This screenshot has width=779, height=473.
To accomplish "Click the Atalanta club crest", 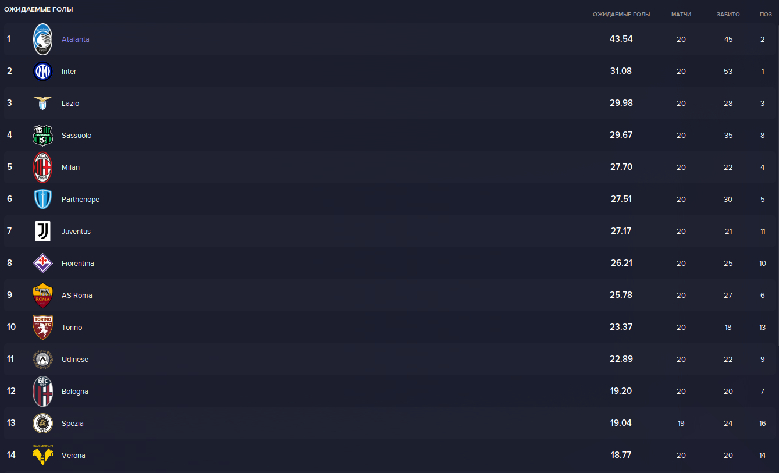I will click(x=42, y=40).
